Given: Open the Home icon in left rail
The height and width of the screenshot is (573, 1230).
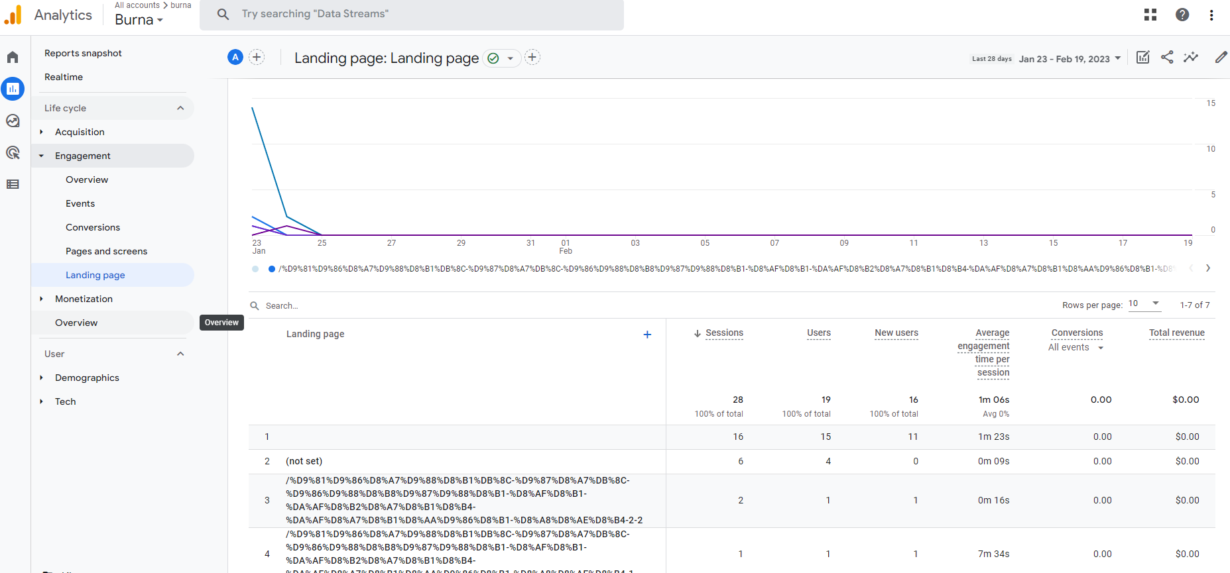Looking at the screenshot, I should coord(13,58).
